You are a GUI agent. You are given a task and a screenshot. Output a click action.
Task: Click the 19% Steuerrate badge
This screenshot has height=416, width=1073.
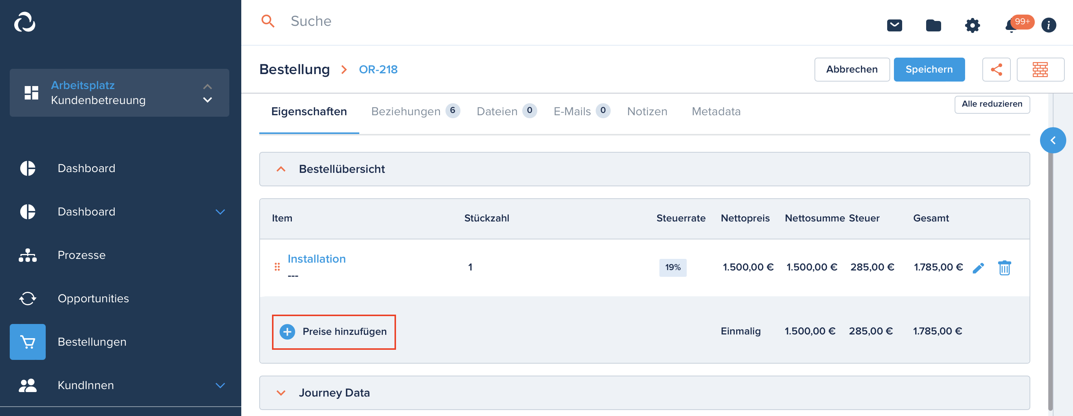tap(673, 267)
